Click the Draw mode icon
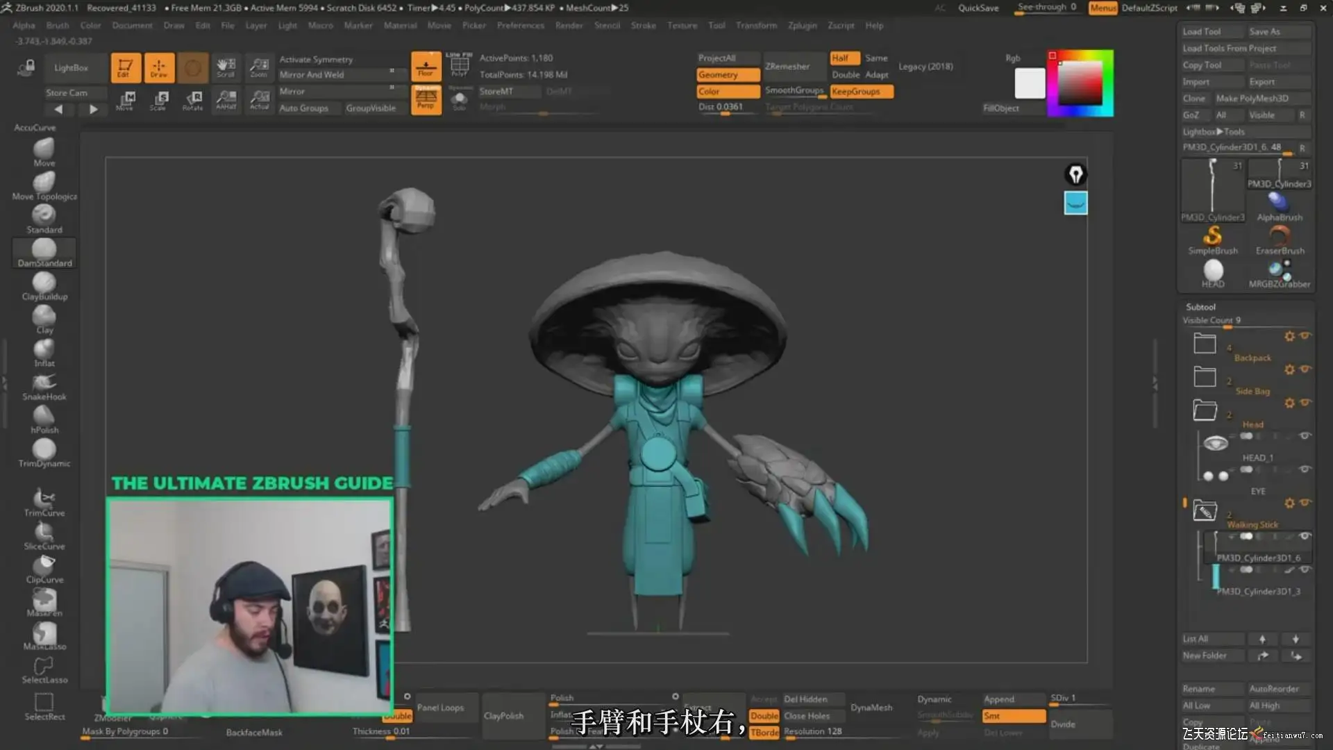The image size is (1333, 750). (x=159, y=68)
